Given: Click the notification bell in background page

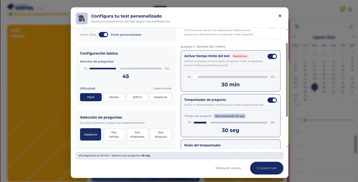Looking at the screenshot, I should pos(342,9).
